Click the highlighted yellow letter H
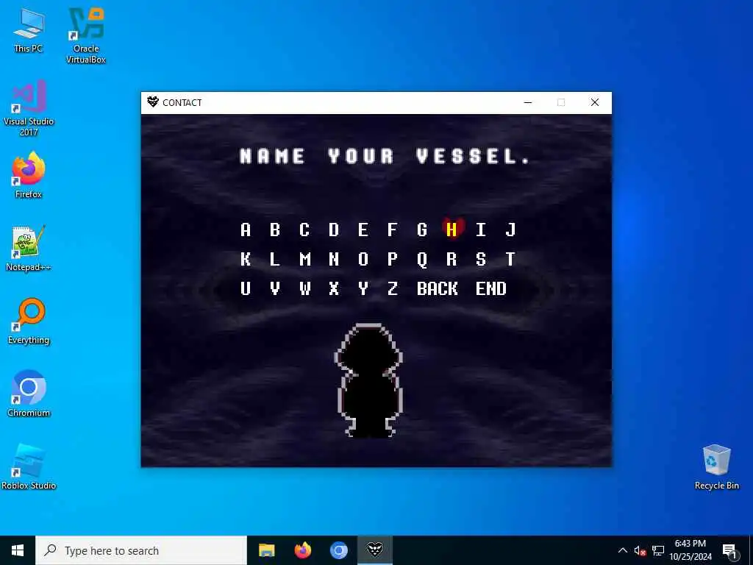The height and width of the screenshot is (565, 753). coord(452,230)
